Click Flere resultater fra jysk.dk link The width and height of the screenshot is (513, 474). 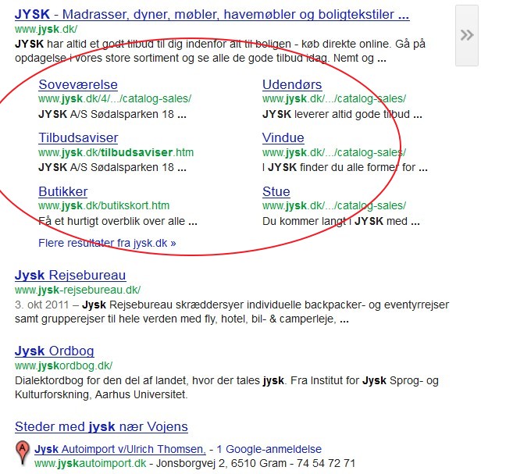107,243
